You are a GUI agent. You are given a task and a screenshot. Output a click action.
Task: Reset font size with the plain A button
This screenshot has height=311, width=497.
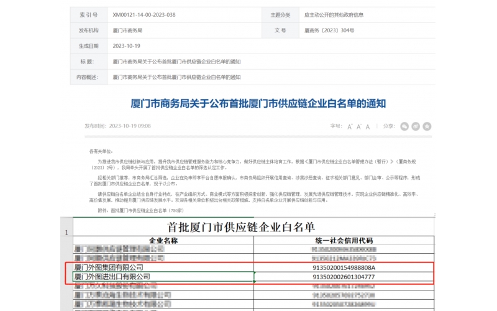[x=368, y=127]
